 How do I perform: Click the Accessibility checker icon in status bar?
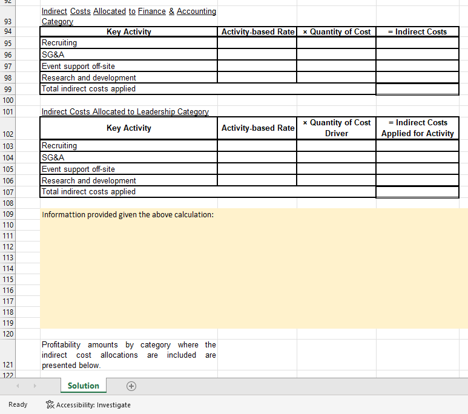tap(50, 404)
